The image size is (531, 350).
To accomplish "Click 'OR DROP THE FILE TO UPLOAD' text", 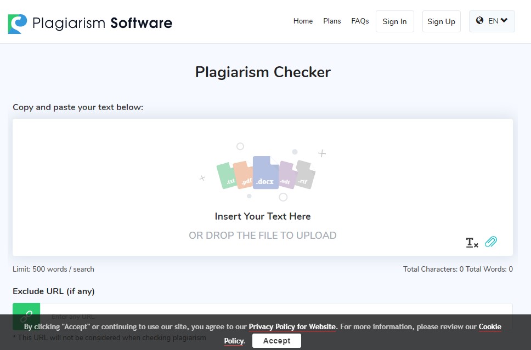I will 262,236.
